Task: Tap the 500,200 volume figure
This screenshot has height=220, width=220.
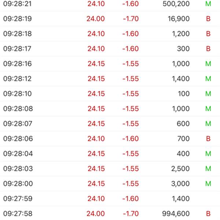Action: tap(176, 4)
